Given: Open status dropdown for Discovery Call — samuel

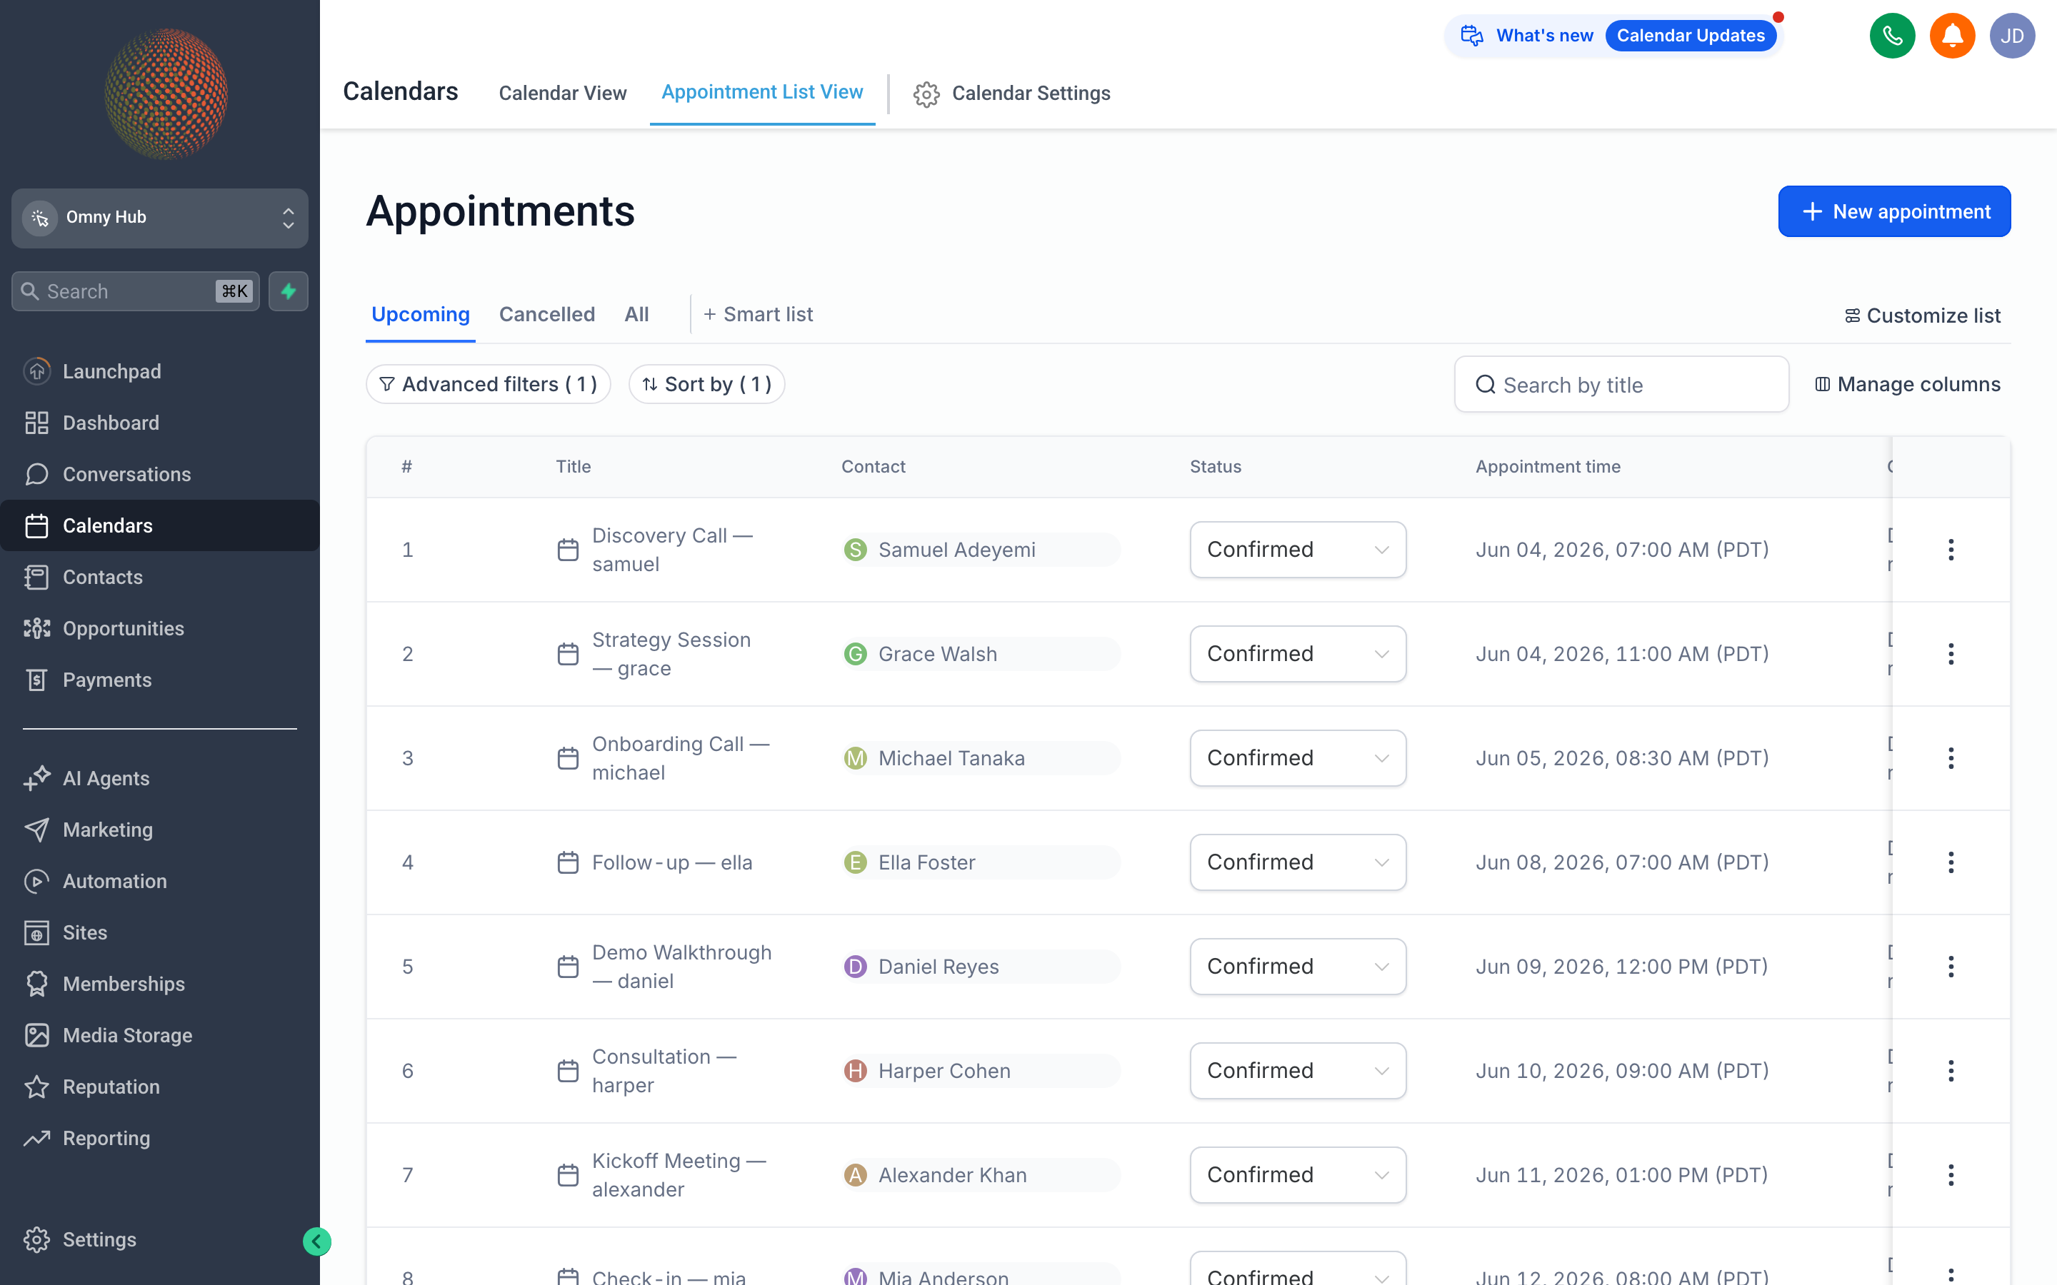Looking at the screenshot, I should [1298, 550].
